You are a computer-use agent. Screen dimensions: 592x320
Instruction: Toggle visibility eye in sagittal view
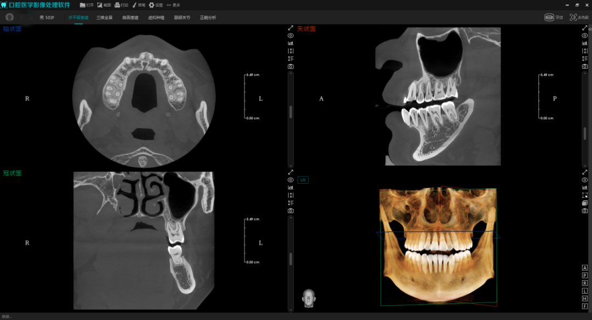click(584, 36)
